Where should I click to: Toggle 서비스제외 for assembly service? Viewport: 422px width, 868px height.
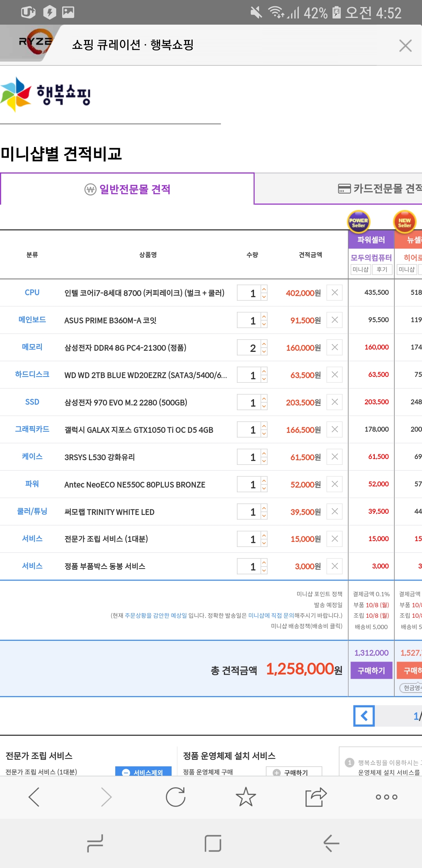click(x=143, y=772)
